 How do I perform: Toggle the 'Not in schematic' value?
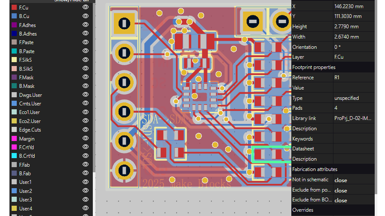pos(341,180)
